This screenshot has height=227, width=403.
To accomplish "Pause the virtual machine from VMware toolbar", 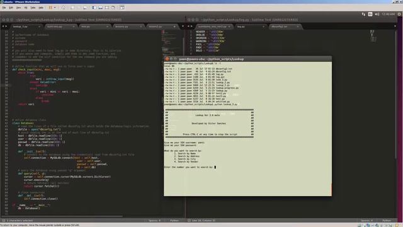I will tap(50, 8).
